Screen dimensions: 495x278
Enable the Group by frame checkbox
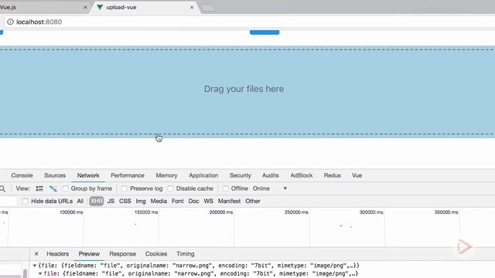65,188
